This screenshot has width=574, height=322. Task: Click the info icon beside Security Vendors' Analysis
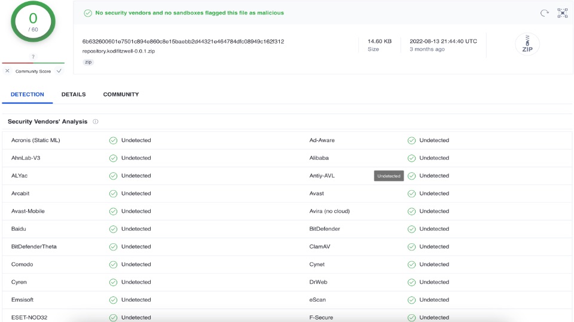pyautogui.click(x=96, y=122)
